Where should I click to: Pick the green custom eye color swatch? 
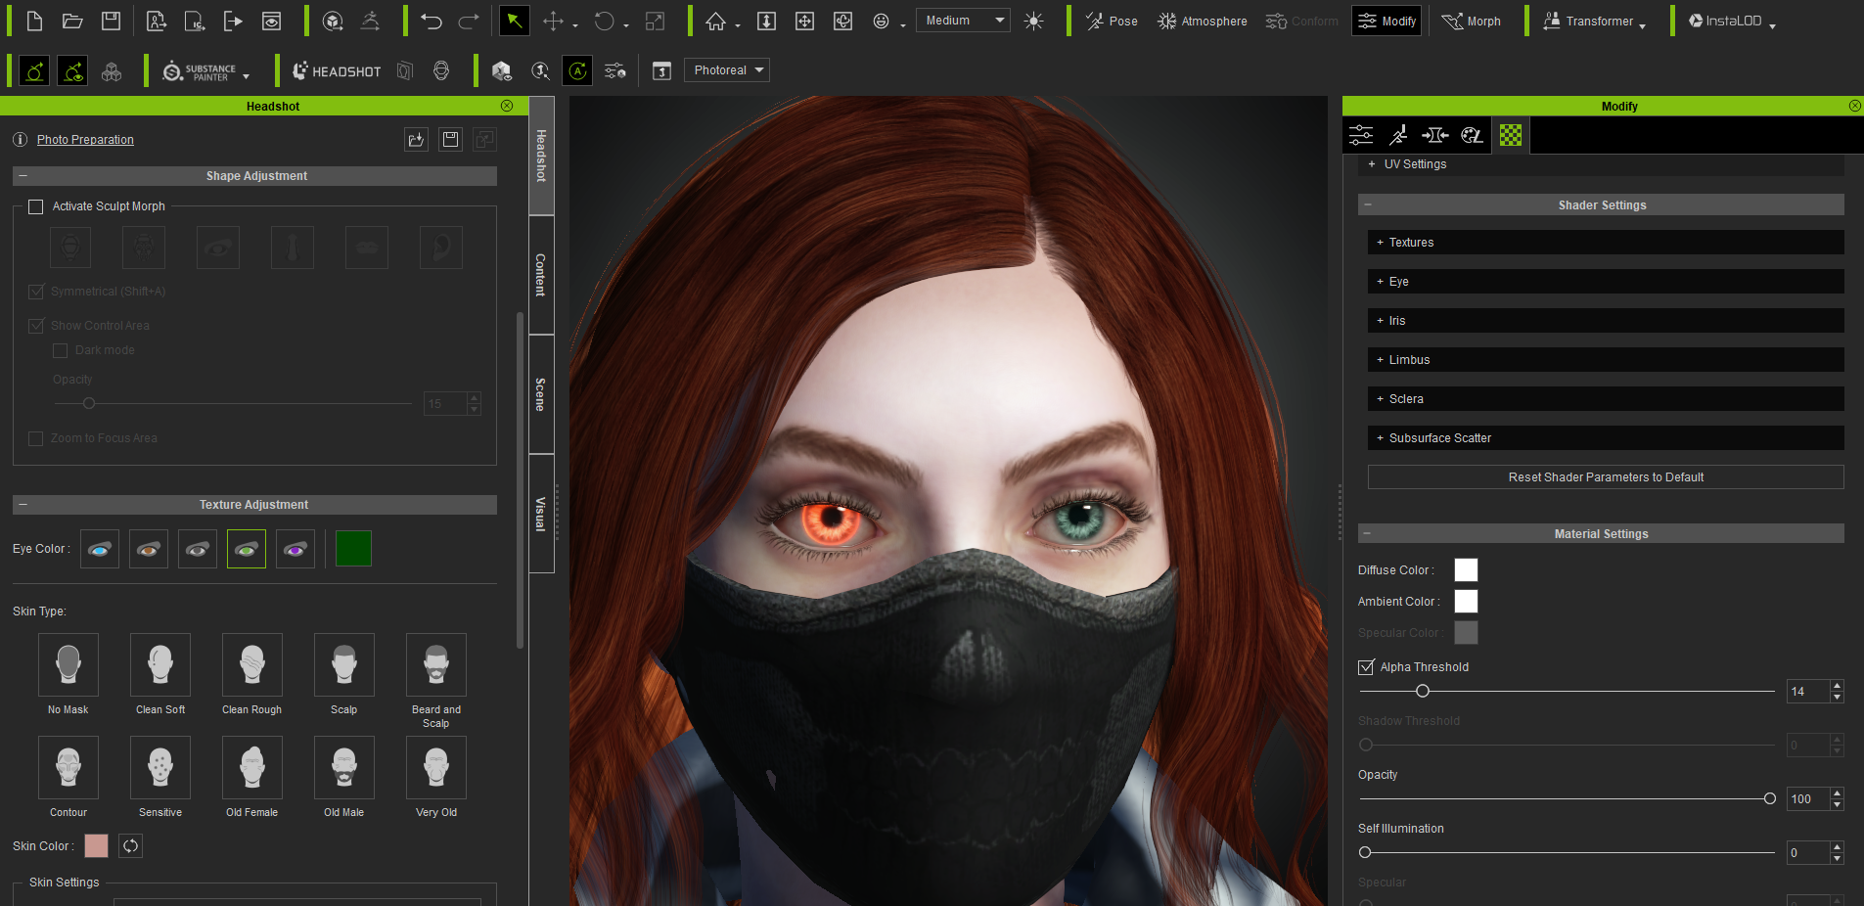point(353,549)
